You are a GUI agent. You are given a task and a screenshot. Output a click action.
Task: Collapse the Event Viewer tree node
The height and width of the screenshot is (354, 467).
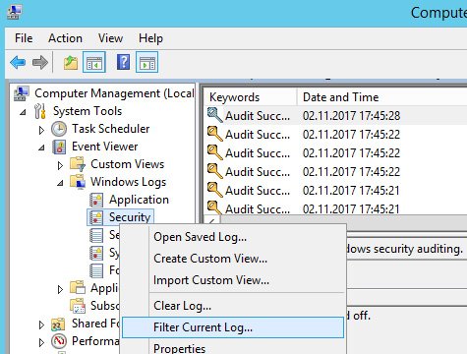pyautogui.click(x=41, y=147)
